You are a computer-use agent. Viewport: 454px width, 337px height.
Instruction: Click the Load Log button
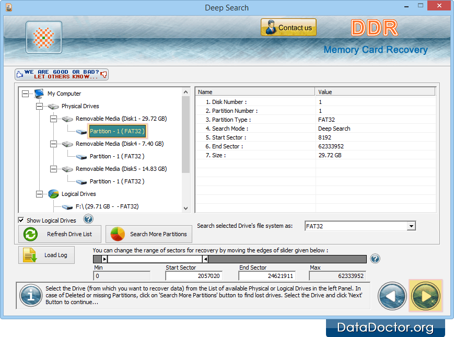click(46, 255)
